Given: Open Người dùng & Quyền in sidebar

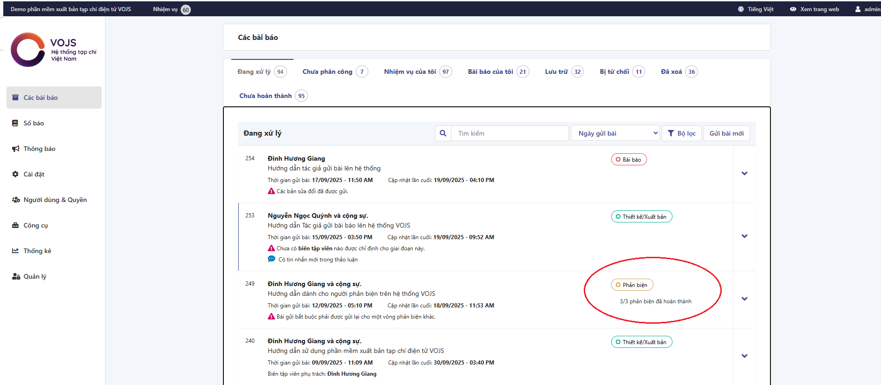Looking at the screenshot, I should (x=54, y=200).
